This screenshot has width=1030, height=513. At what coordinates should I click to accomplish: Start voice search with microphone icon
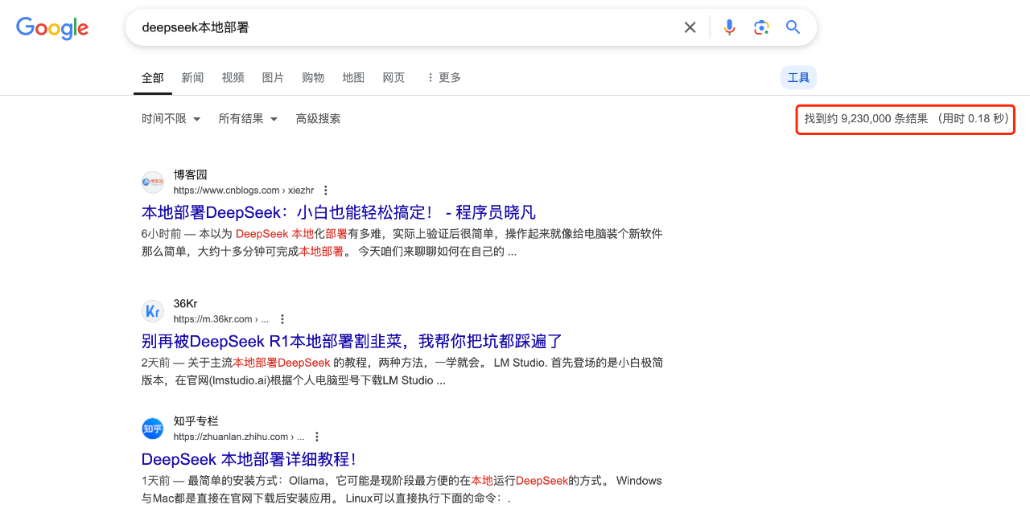point(729,27)
